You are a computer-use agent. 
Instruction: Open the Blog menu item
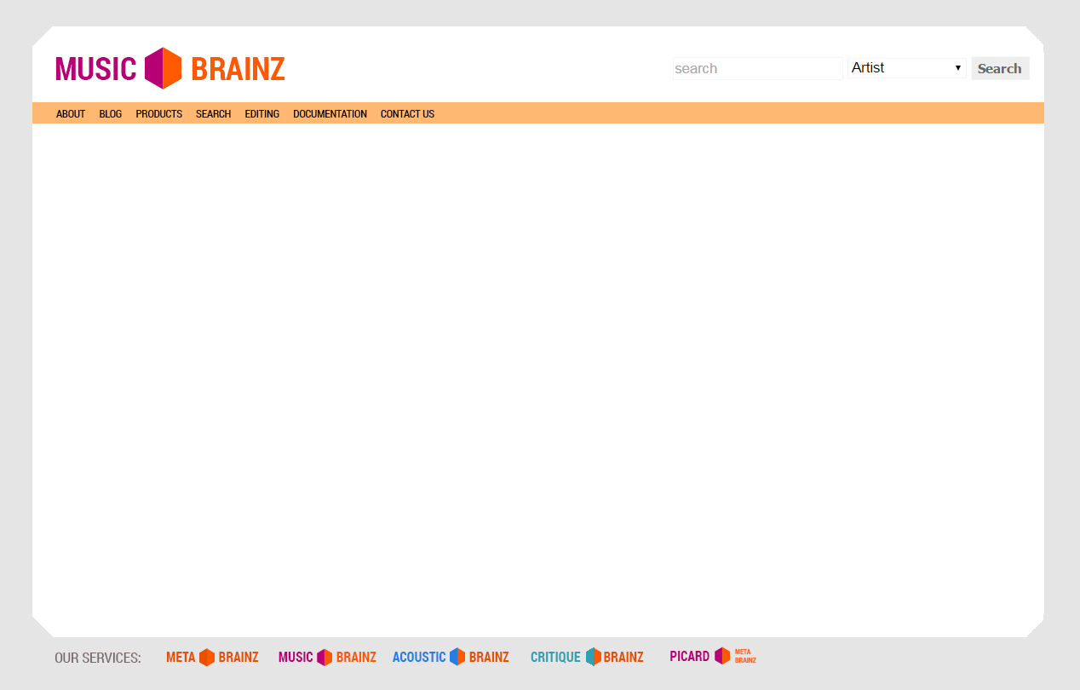pyautogui.click(x=111, y=114)
